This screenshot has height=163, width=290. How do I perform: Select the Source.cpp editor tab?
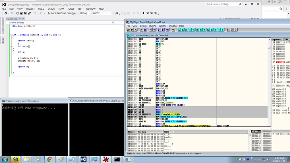click(12, 19)
